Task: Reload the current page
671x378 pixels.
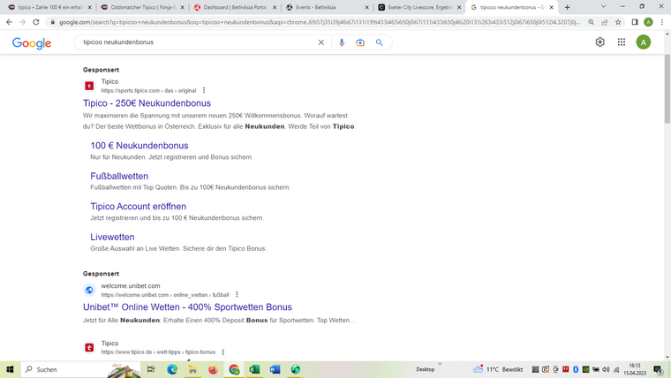Action: point(36,22)
